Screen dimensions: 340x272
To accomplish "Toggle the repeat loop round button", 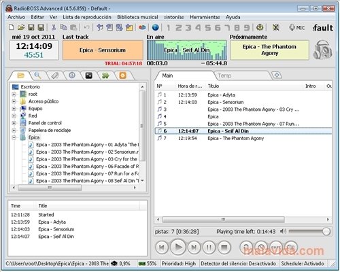I will (x=246, y=248).
